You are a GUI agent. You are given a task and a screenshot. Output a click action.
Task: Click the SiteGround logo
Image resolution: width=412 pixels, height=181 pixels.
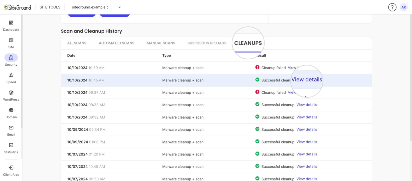(x=18, y=7)
